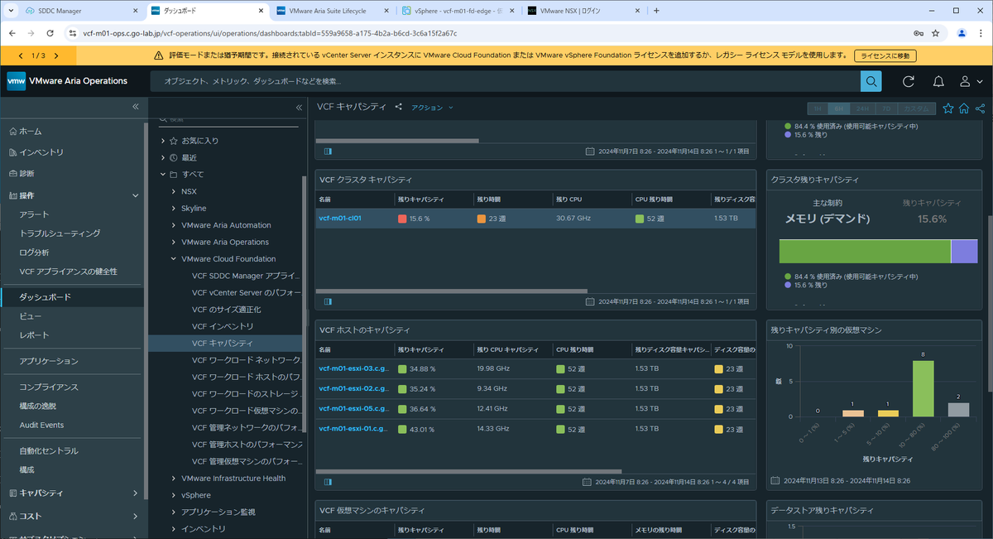Open VCF インベントリ dashboard
The width and height of the screenshot is (993, 539).
click(x=223, y=326)
